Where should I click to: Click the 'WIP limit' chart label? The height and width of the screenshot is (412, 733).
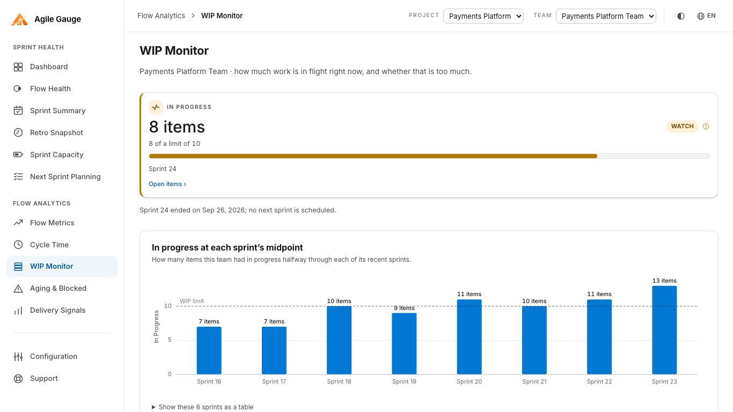pyautogui.click(x=192, y=301)
